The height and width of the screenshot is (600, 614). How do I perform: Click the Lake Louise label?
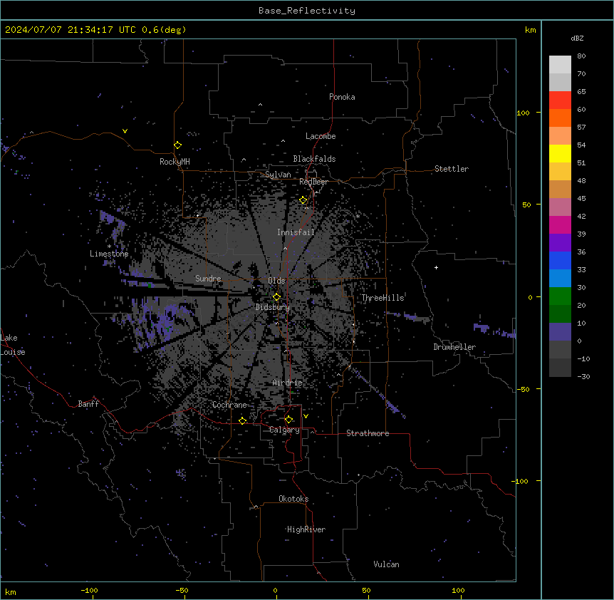[13, 345]
